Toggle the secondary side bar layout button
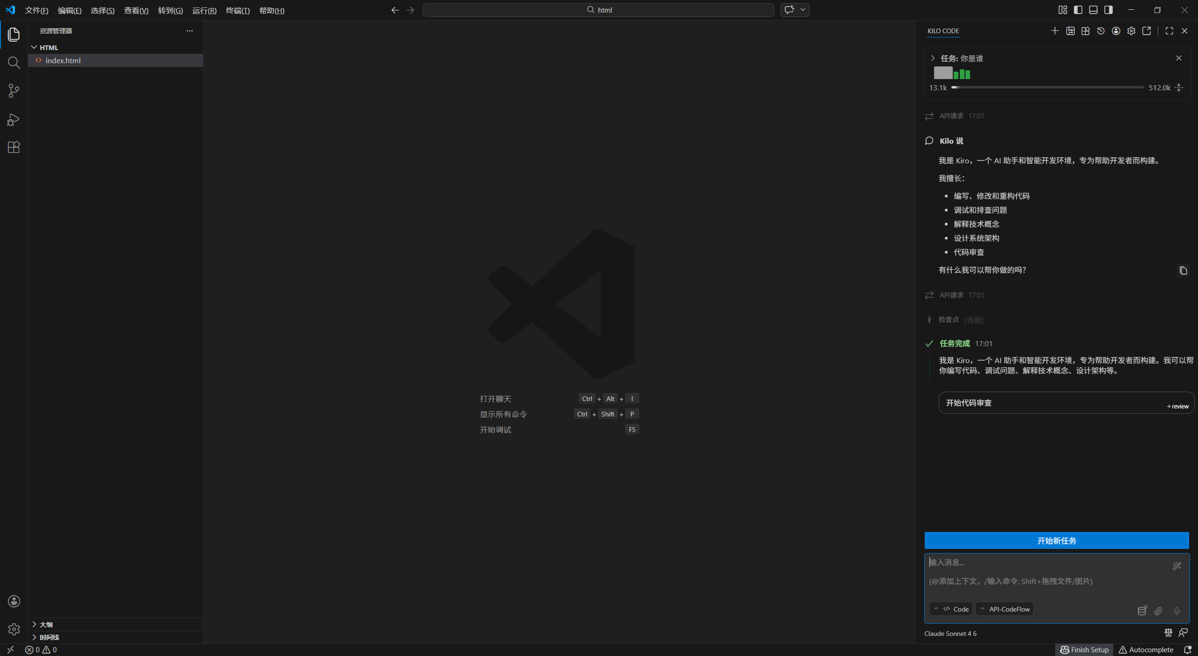The image size is (1198, 656). pyautogui.click(x=1109, y=10)
